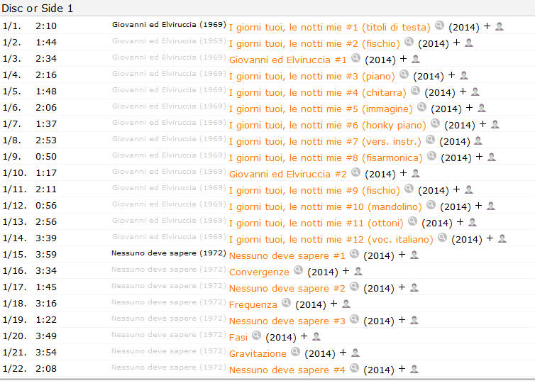Click magnifier icon beside #8 (fisarmonica) track
Image resolution: width=535 pixels, height=381 pixels.
(x=431, y=156)
